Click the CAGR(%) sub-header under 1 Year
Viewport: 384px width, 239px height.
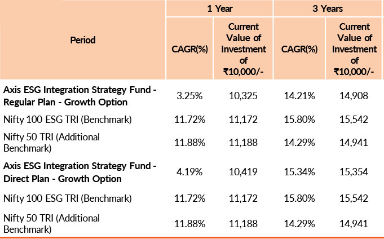click(x=189, y=50)
